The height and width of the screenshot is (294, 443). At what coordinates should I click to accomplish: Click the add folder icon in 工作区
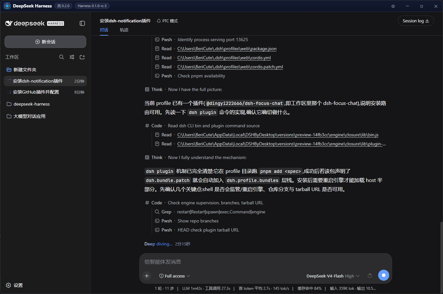tap(82, 57)
